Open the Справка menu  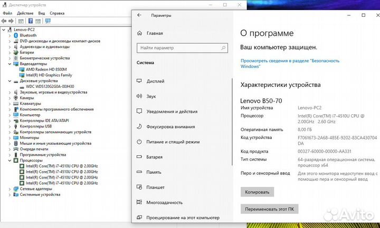tap(57, 13)
